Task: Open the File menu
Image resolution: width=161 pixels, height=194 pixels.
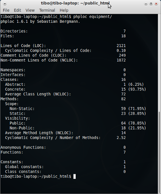Action: (6, 10)
